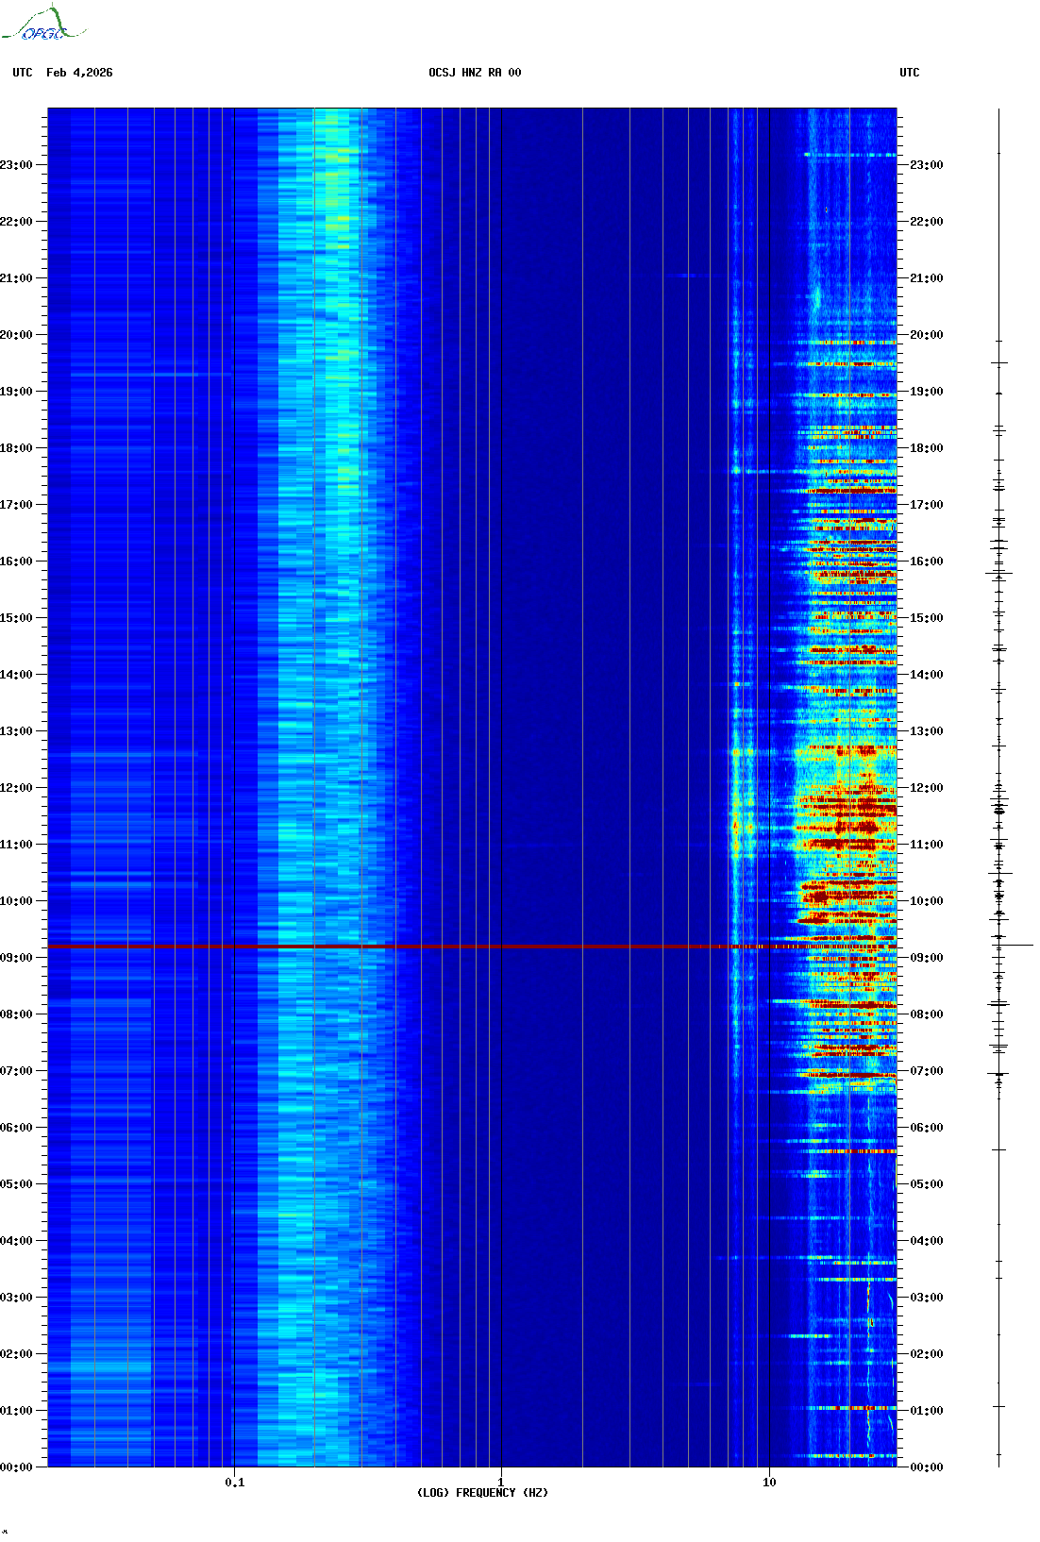Image resolution: width=1040 pixels, height=1542 pixels.
Task: Click the (LOG) FREQUENCY (HZ) axis title
Action: 482,1493
